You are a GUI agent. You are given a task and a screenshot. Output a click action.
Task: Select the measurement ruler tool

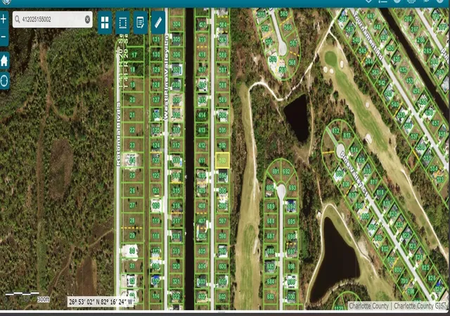[x=158, y=22]
